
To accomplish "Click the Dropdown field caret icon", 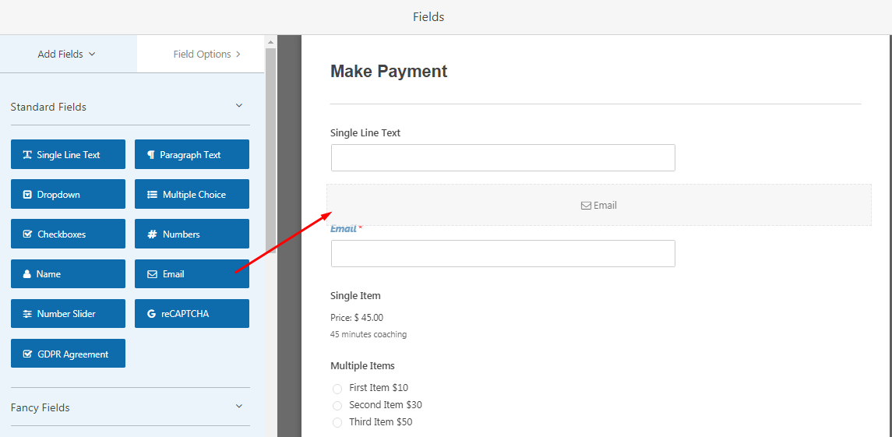I will click(27, 195).
